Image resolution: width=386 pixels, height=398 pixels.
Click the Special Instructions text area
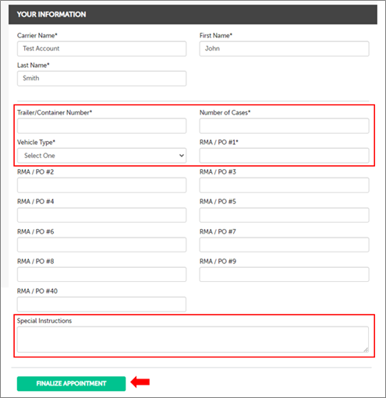(x=193, y=340)
